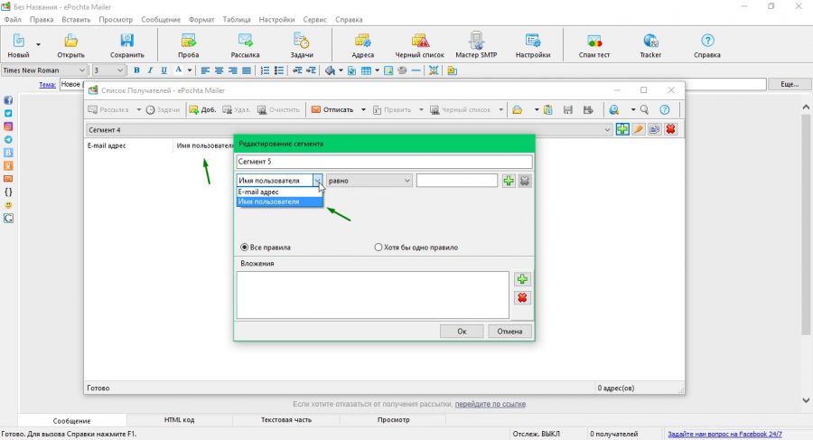Follow the перейдите по ссылке link
Screen dimensions: 813x440
490,404
